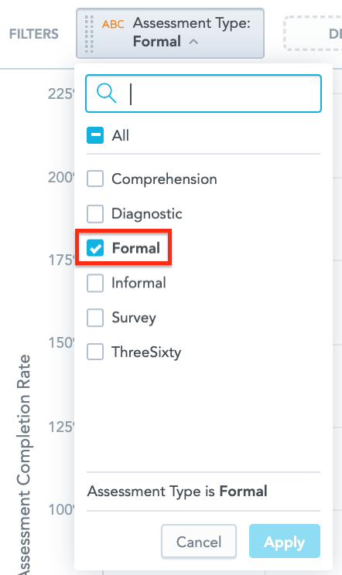Click the Cancel button

click(x=199, y=541)
